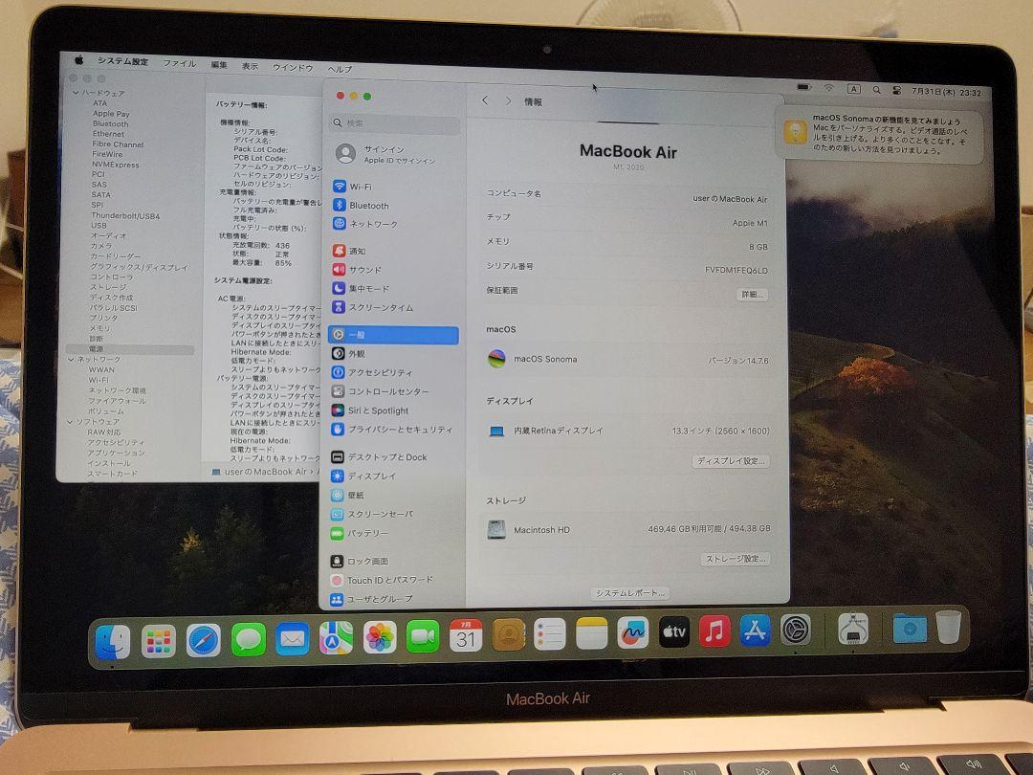Click 詳細… button for 保証範囲
This screenshot has width=1033, height=775.
click(x=753, y=295)
